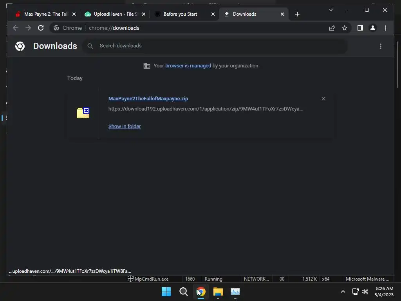Go back using the browser back arrow
This screenshot has width=401, height=301.
click(x=16, y=28)
